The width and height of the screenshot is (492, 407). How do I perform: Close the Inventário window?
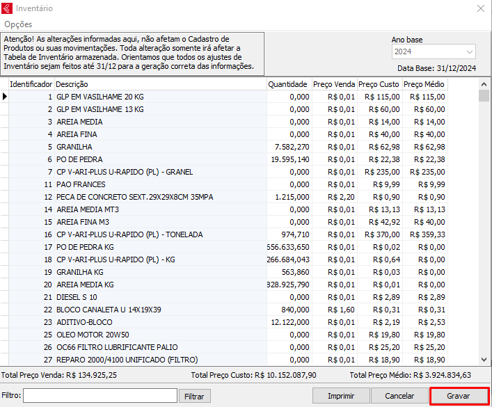tap(480, 8)
